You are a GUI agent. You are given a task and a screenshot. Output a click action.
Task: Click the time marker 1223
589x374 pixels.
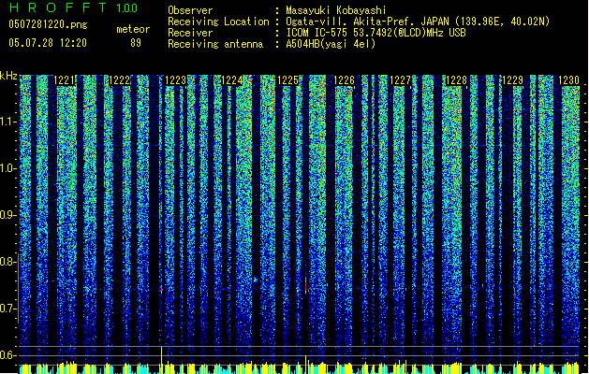pos(176,80)
